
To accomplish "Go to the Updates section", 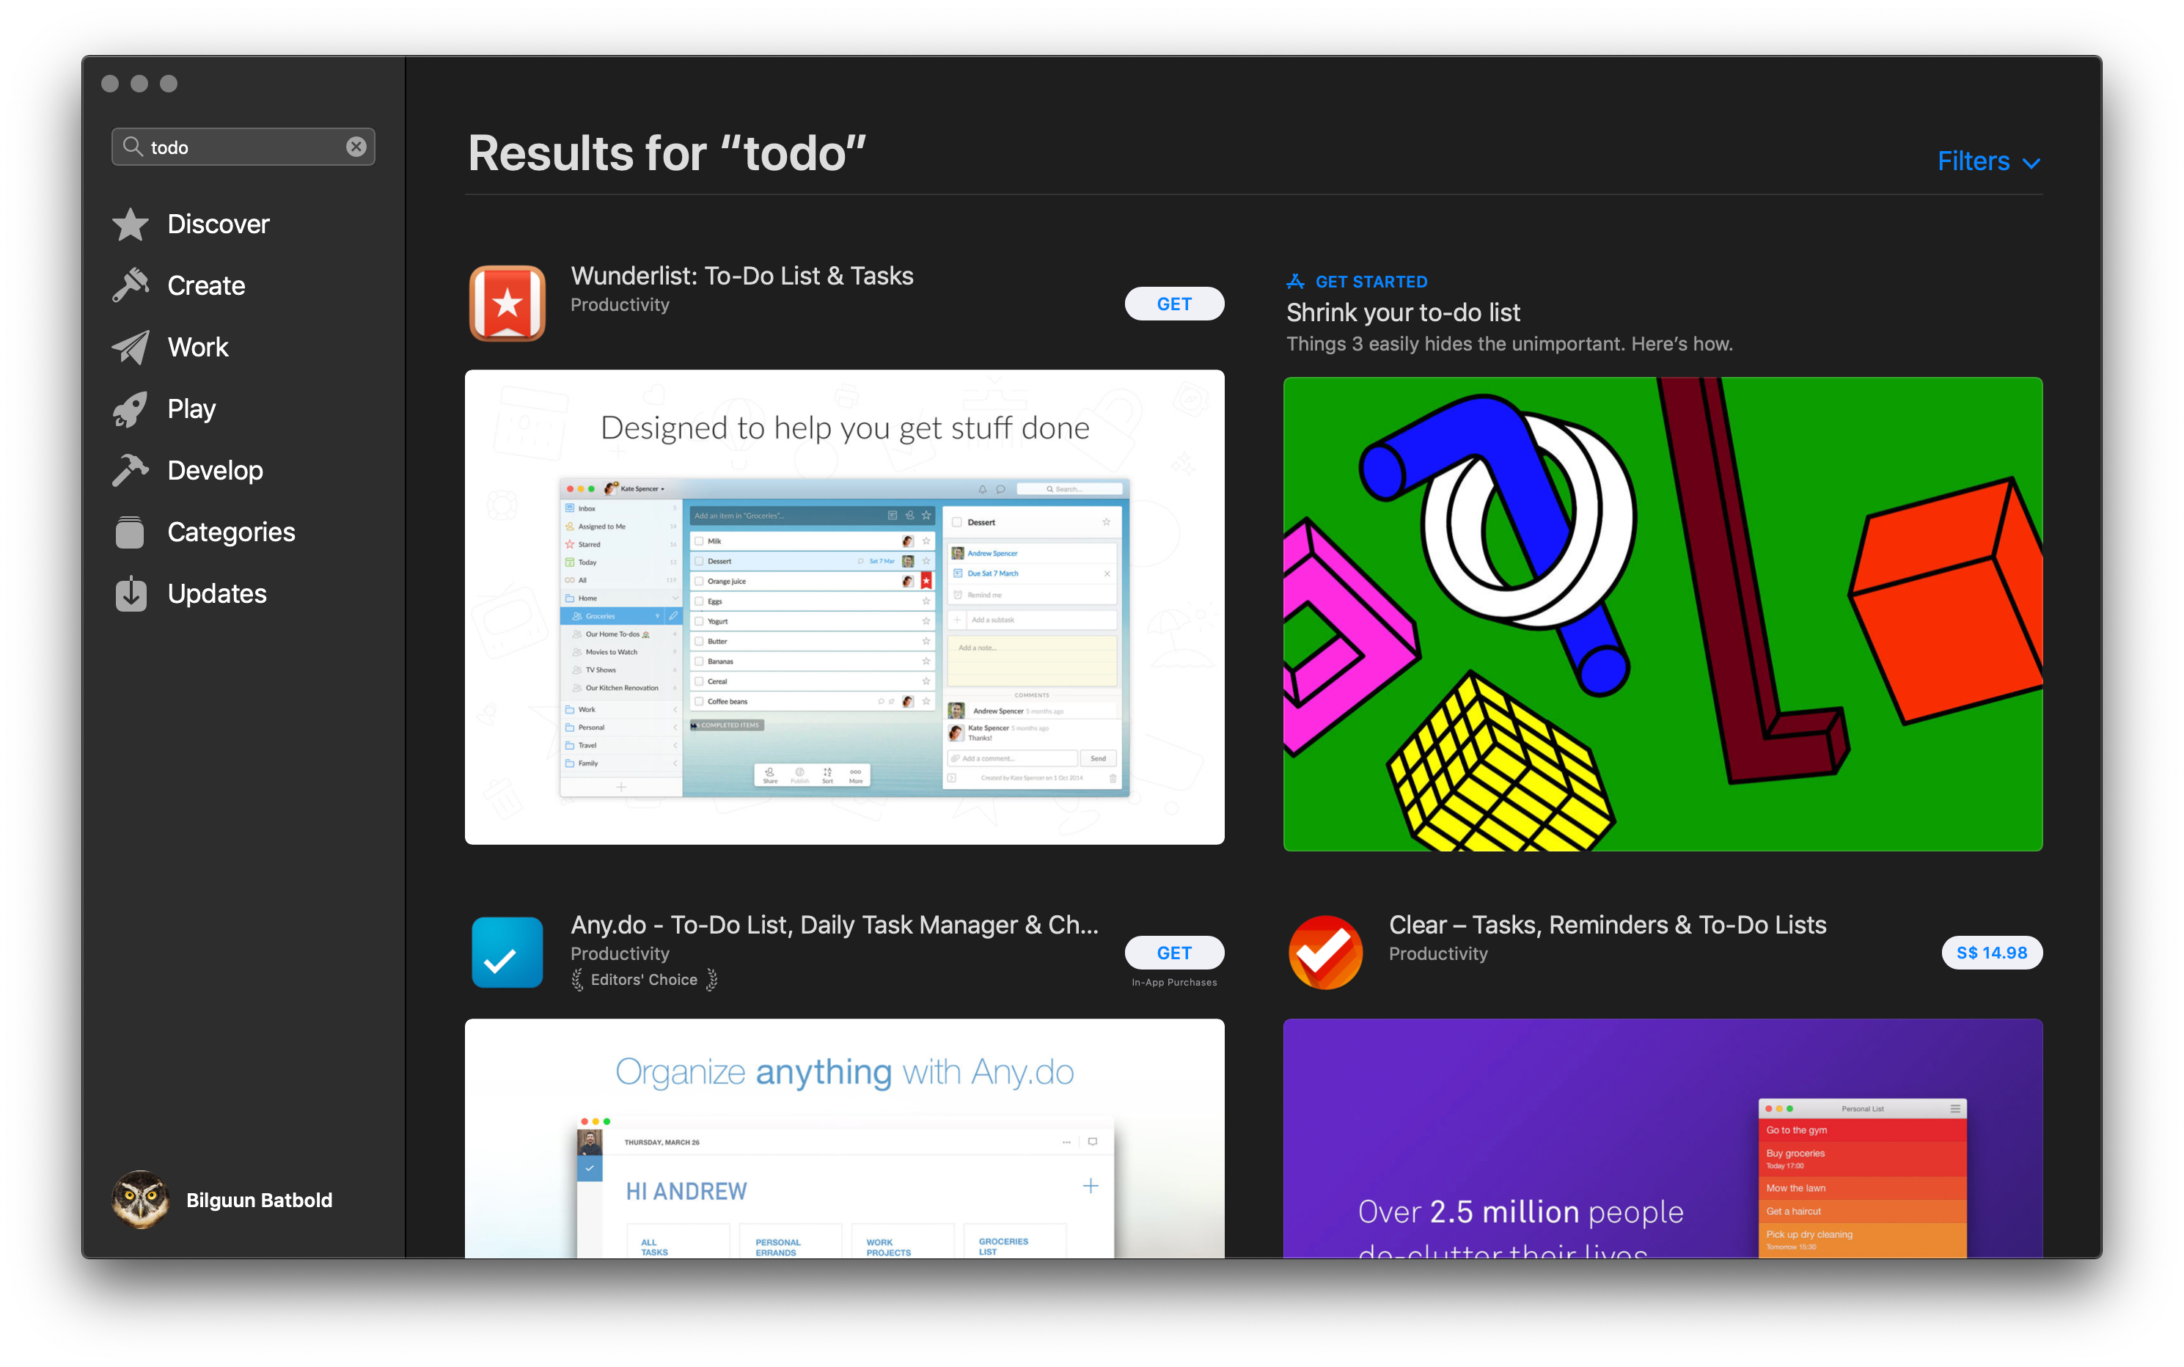I will (217, 593).
